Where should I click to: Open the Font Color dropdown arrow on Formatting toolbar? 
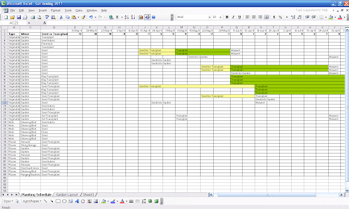[x=344, y=17]
